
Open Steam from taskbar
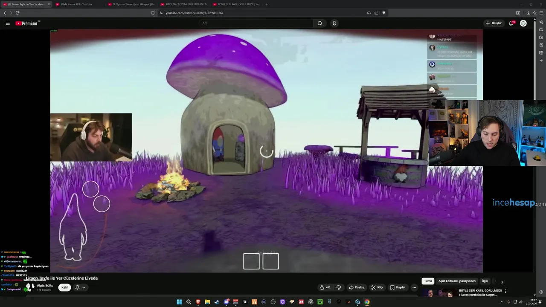point(217,302)
